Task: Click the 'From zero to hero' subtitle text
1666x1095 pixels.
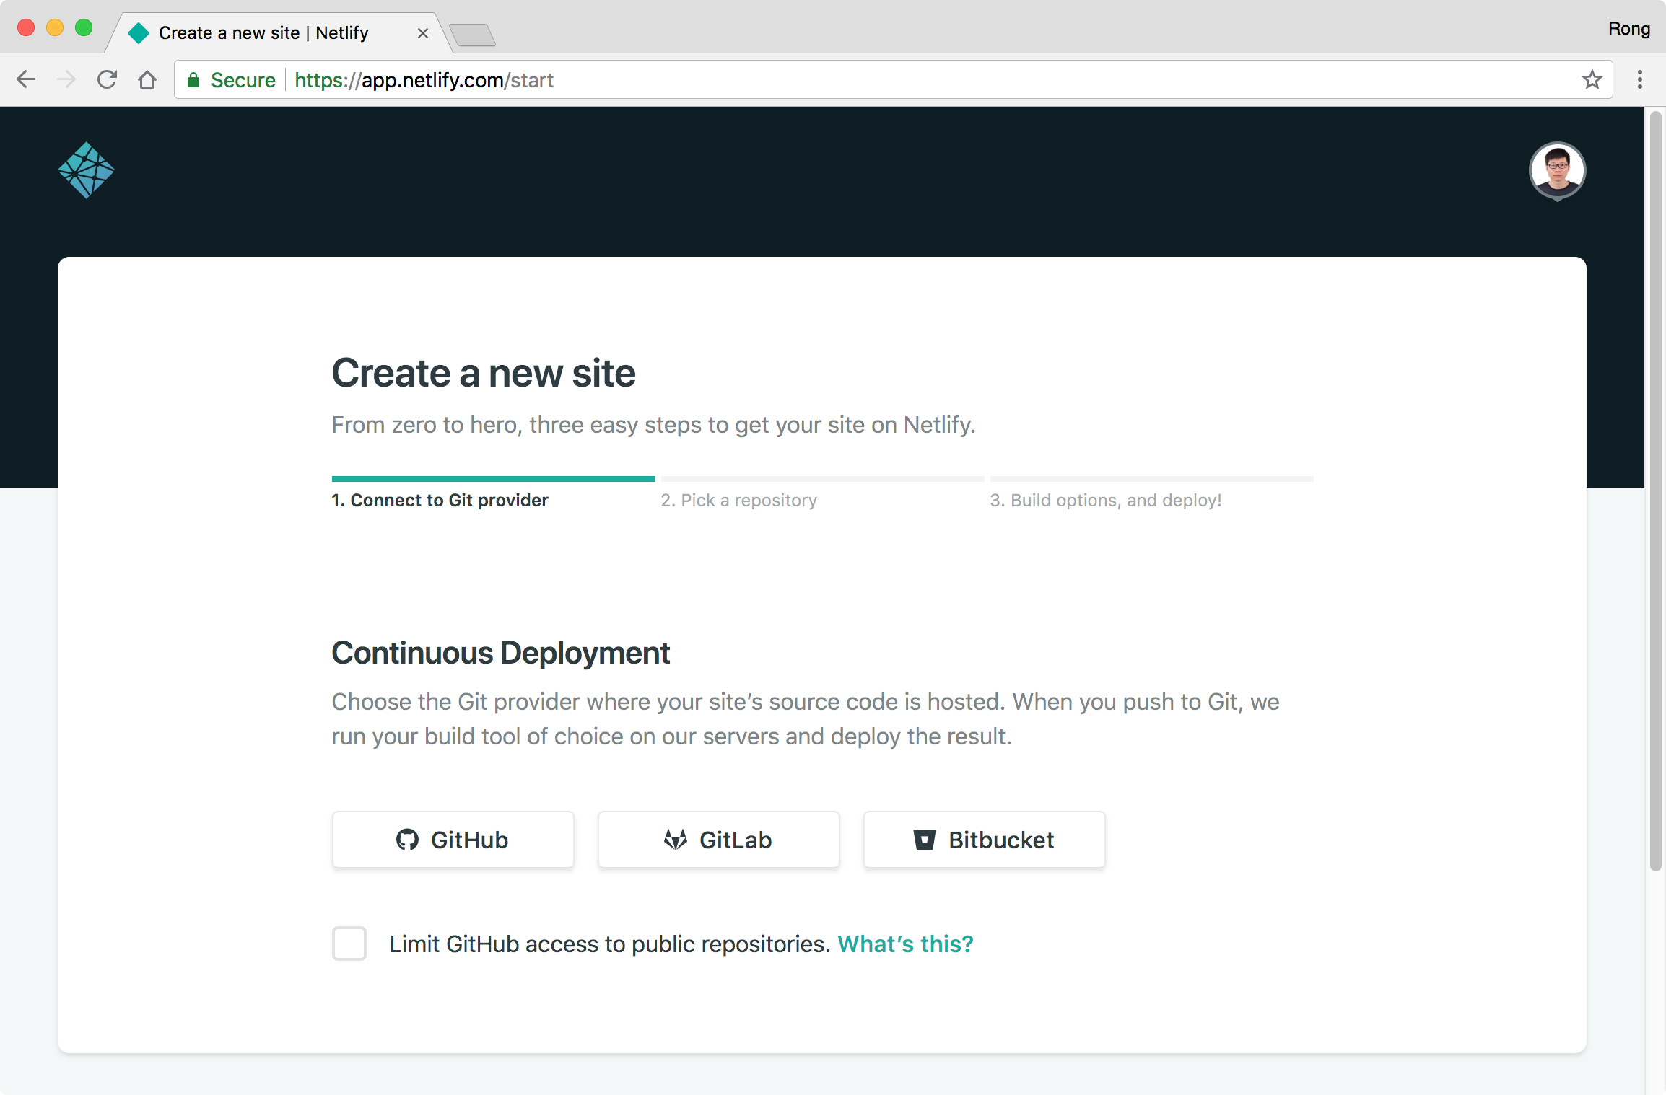Action: [x=653, y=425]
